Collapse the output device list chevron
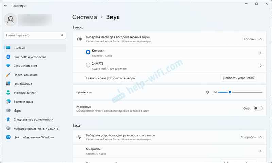Screen dimensions: 272x163 [x=261, y=39]
